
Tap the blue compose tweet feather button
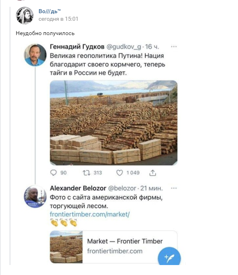[169, 258]
